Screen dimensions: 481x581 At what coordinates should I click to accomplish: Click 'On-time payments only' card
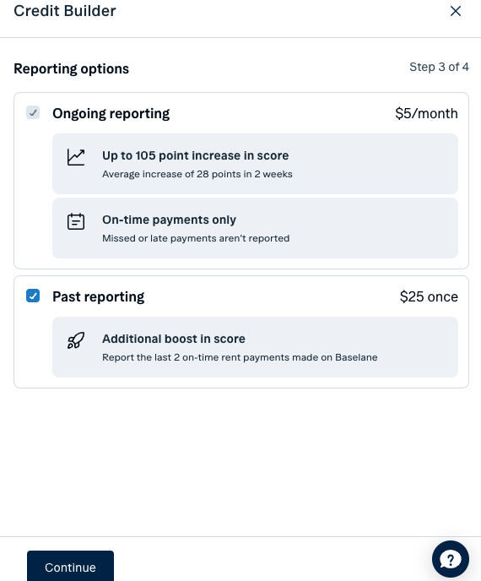click(x=255, y=228)
